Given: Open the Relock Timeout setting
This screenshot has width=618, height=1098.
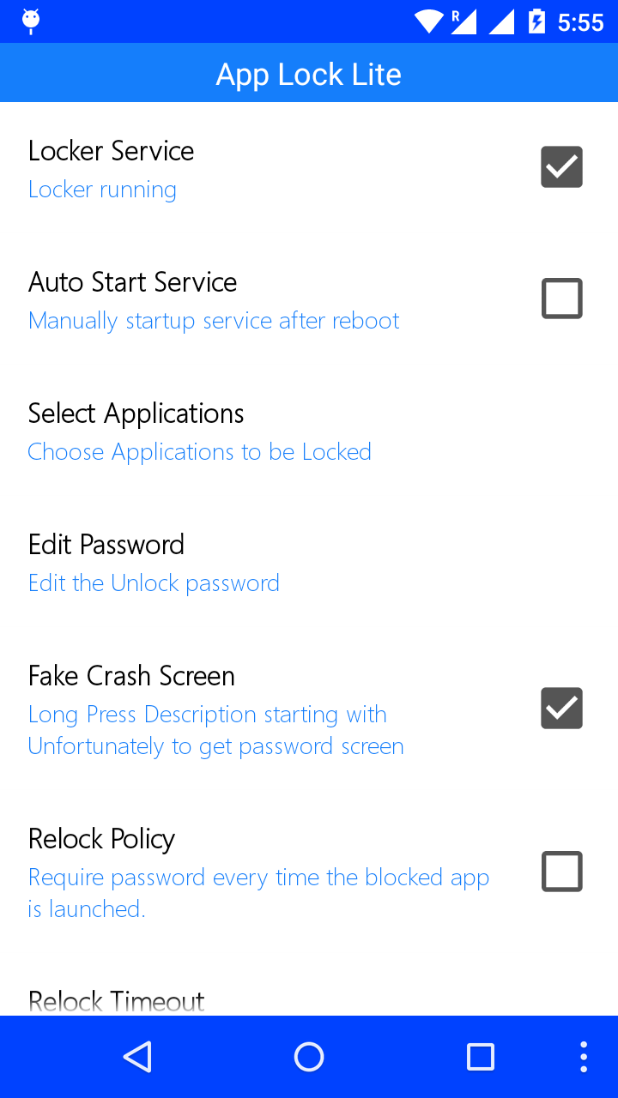Looking at the screenshot, I should coord(309,1000).
